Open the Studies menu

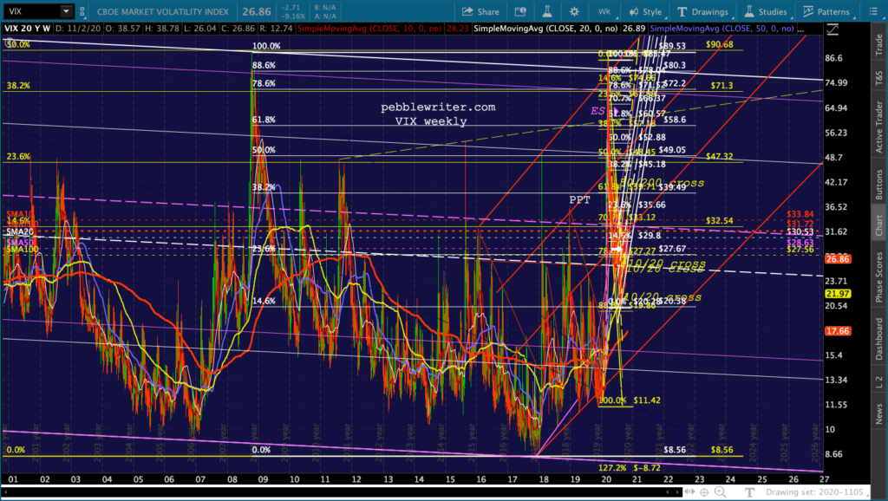[x=766, y=11]
